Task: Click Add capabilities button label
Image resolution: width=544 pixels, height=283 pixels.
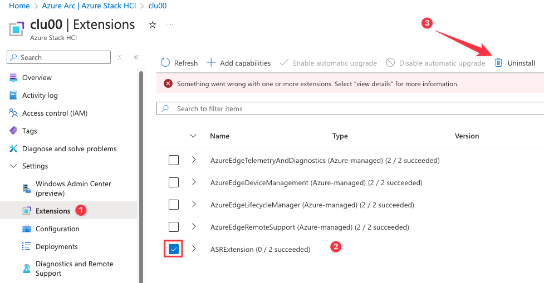Action: tap(246, 63)
